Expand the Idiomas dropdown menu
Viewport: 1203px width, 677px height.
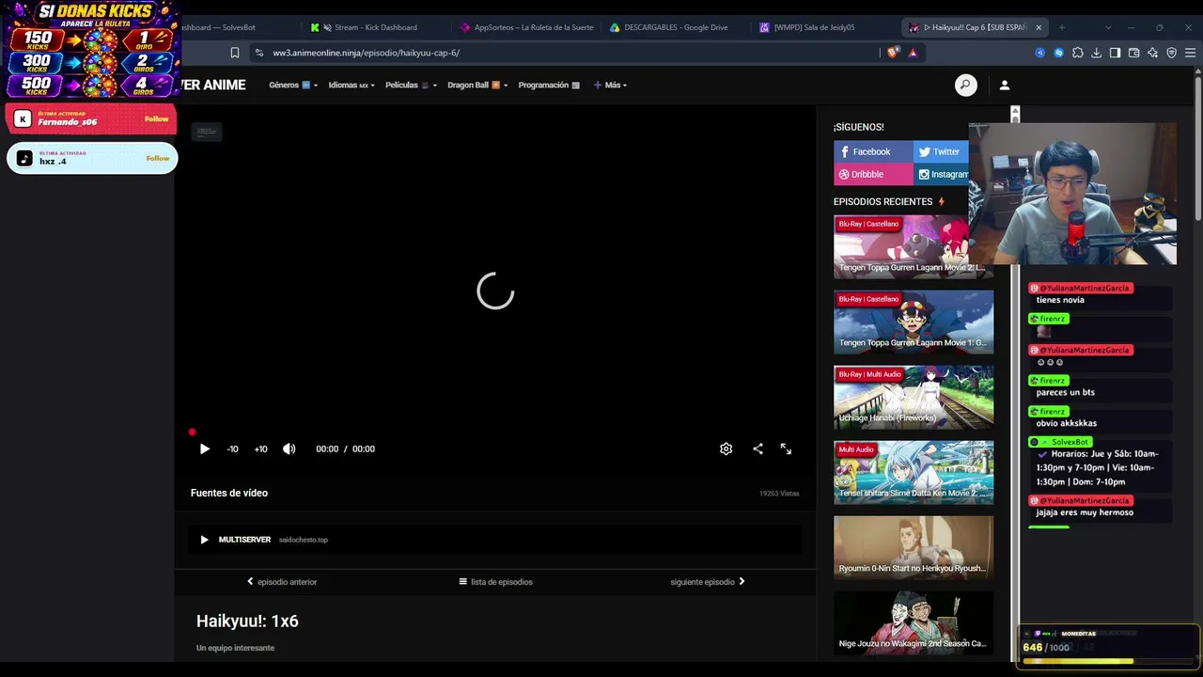[x=352, y=86]
